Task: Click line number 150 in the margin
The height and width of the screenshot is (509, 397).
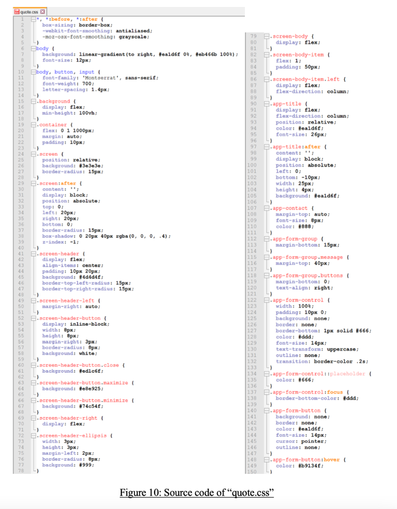Action: (252, 472)
